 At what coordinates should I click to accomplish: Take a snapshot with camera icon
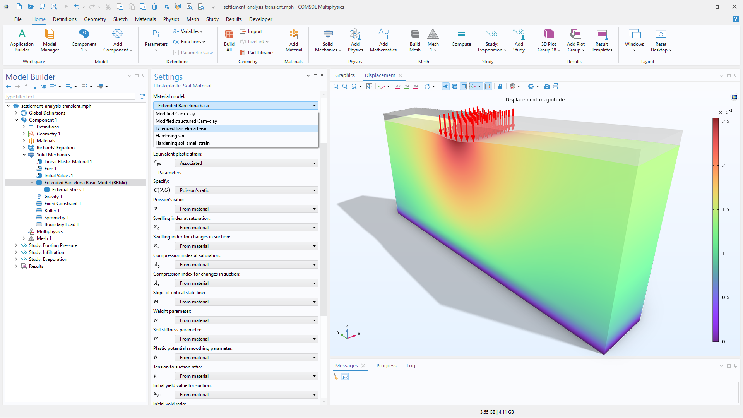[546, 86]
